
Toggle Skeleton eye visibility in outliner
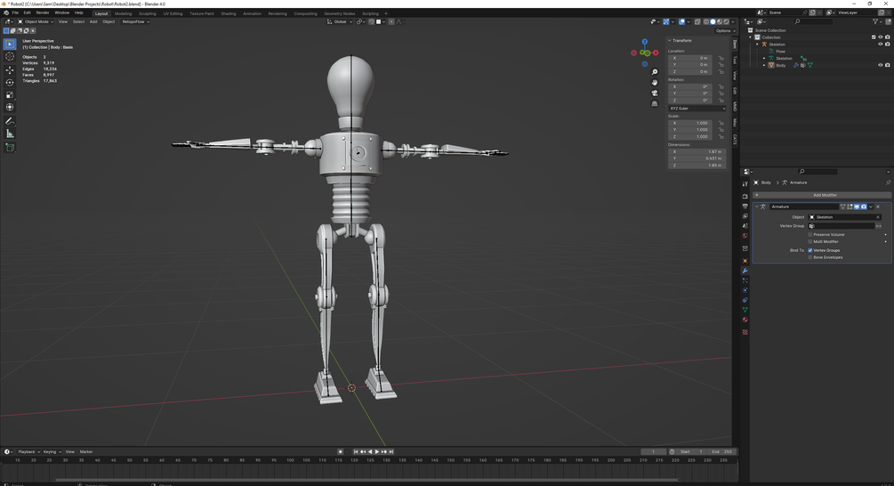[x=881, y=44]
